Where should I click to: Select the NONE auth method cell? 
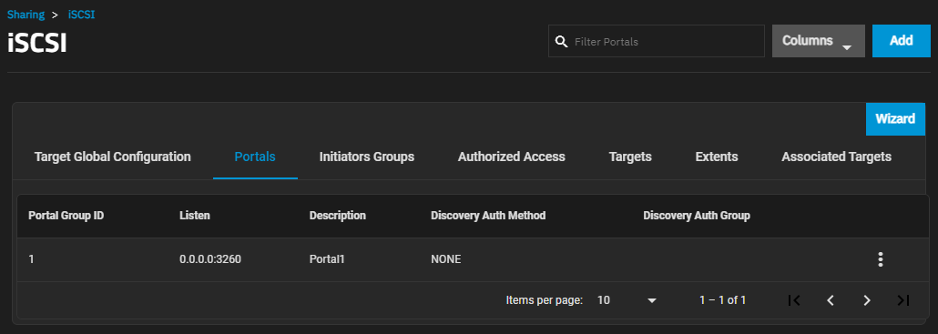tap(445, 259)
